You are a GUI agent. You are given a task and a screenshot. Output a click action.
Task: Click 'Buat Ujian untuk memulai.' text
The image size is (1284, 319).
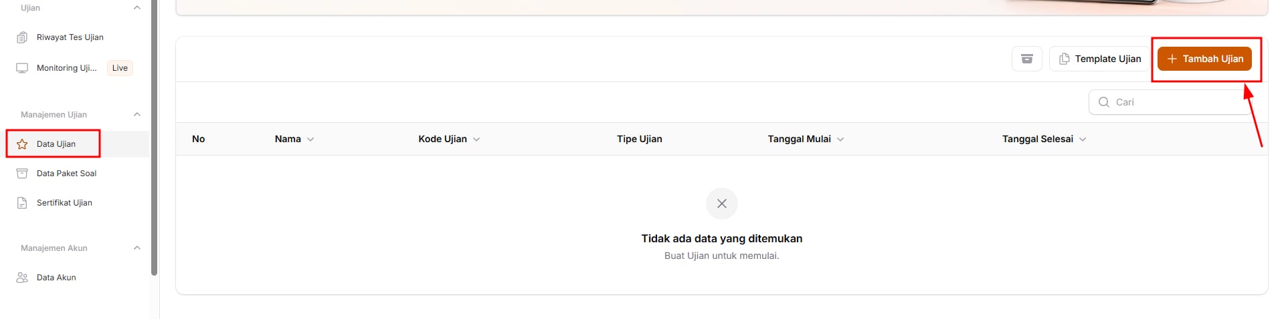722,256
